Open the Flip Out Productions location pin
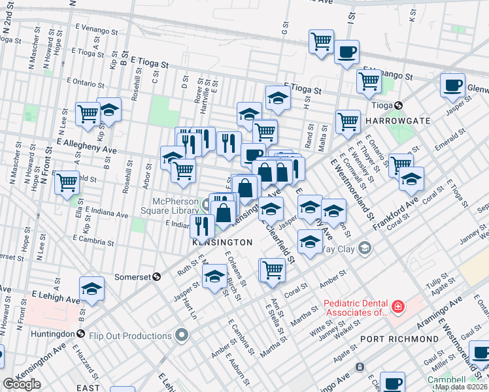 pos(182,335)
